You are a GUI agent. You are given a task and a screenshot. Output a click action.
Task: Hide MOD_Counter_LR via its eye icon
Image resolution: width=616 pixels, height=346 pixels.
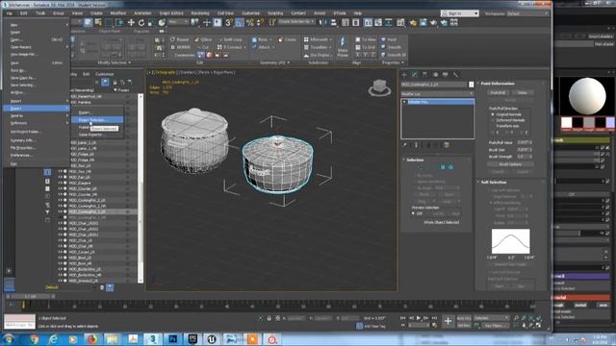point(60,188)
